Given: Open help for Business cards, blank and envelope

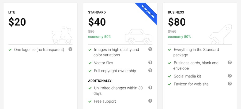Looking at the screenshot, I should (x=230, y=63).
